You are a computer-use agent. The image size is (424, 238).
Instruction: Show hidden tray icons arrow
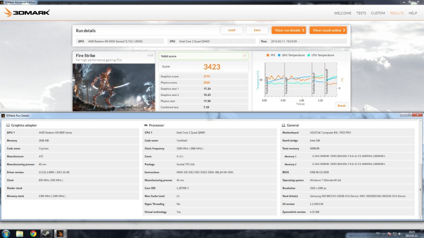pyautogui.click(x=384, y=234)
